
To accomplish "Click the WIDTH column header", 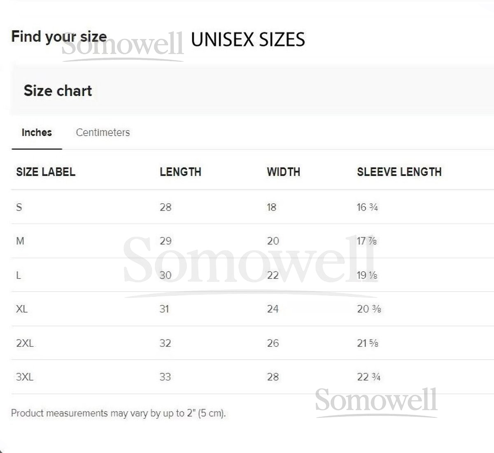I will tap(283, 172).
